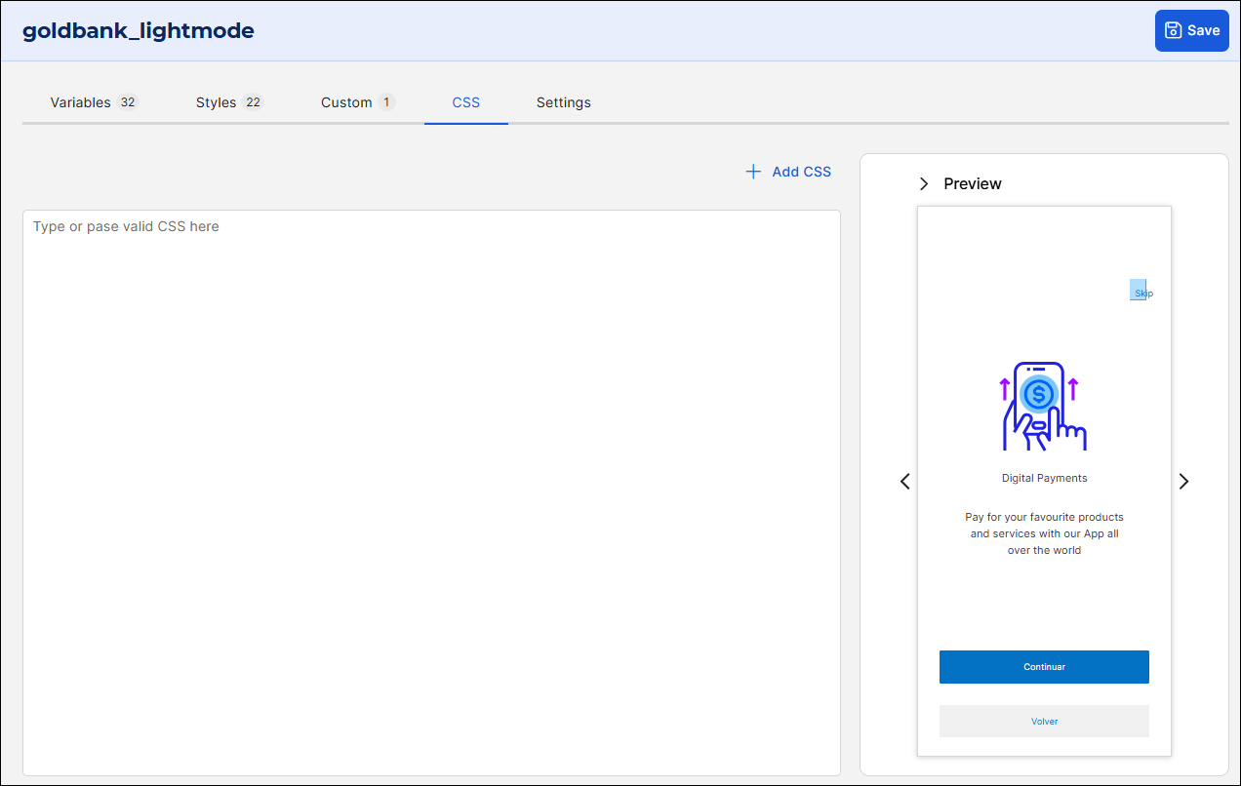Click the right arrow to see next preview screen

pyautogui.click(x=1183, y=481)
